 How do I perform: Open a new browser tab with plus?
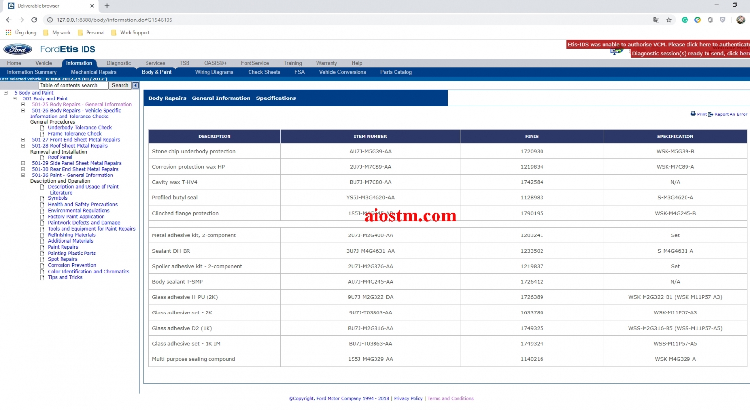pyautogui.click(x=107, y=6)
